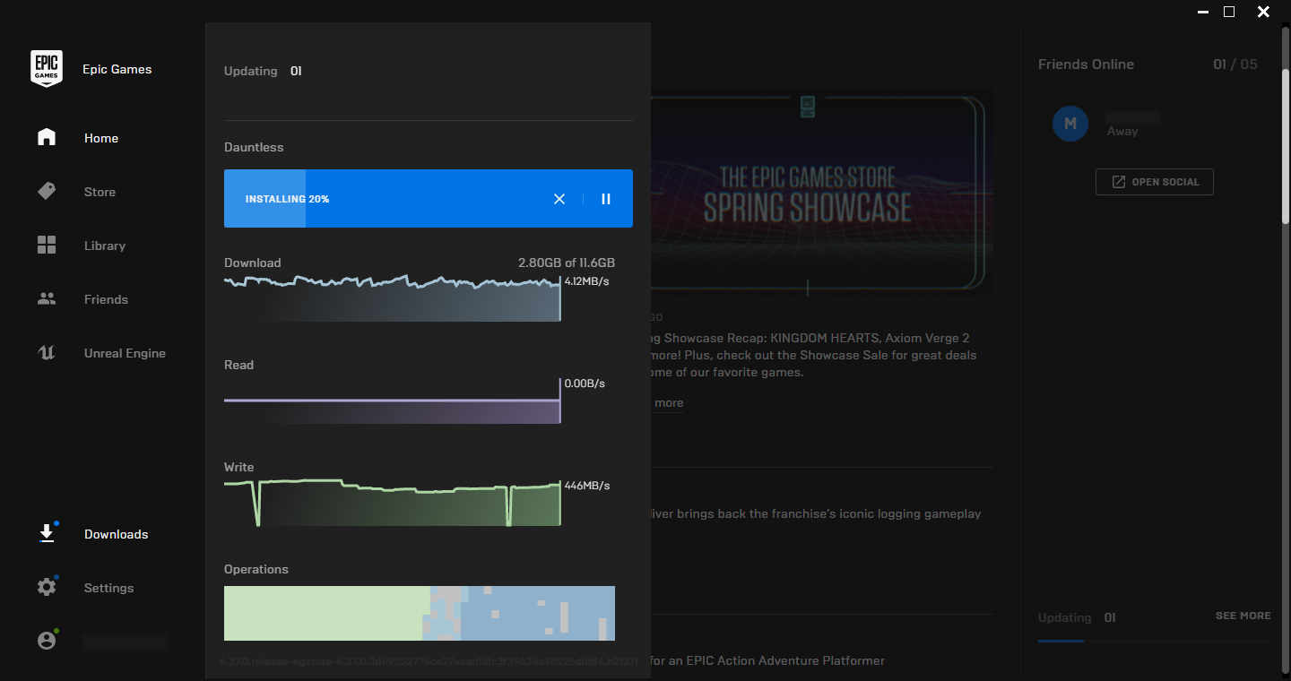Click the Read speed graph
Screen dimensions: 1291x681
393,401
